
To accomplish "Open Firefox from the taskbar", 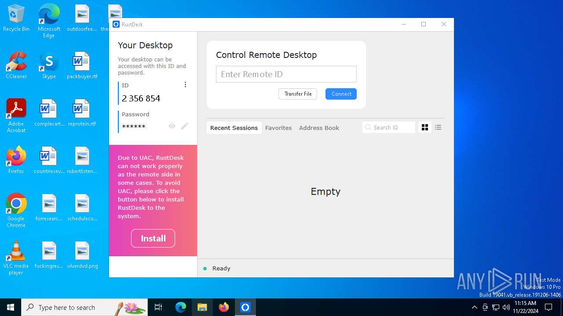I will click(224, 307).
